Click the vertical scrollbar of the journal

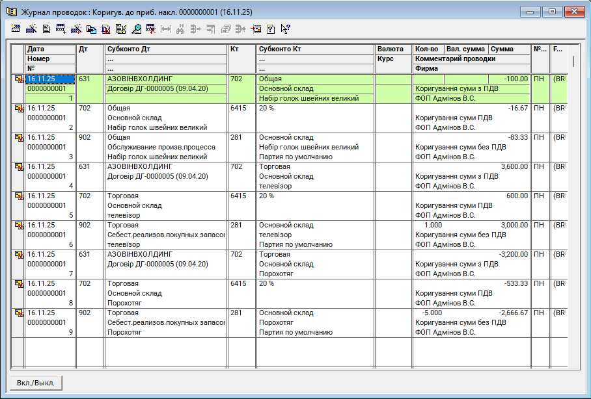click(x=573, y=195)
